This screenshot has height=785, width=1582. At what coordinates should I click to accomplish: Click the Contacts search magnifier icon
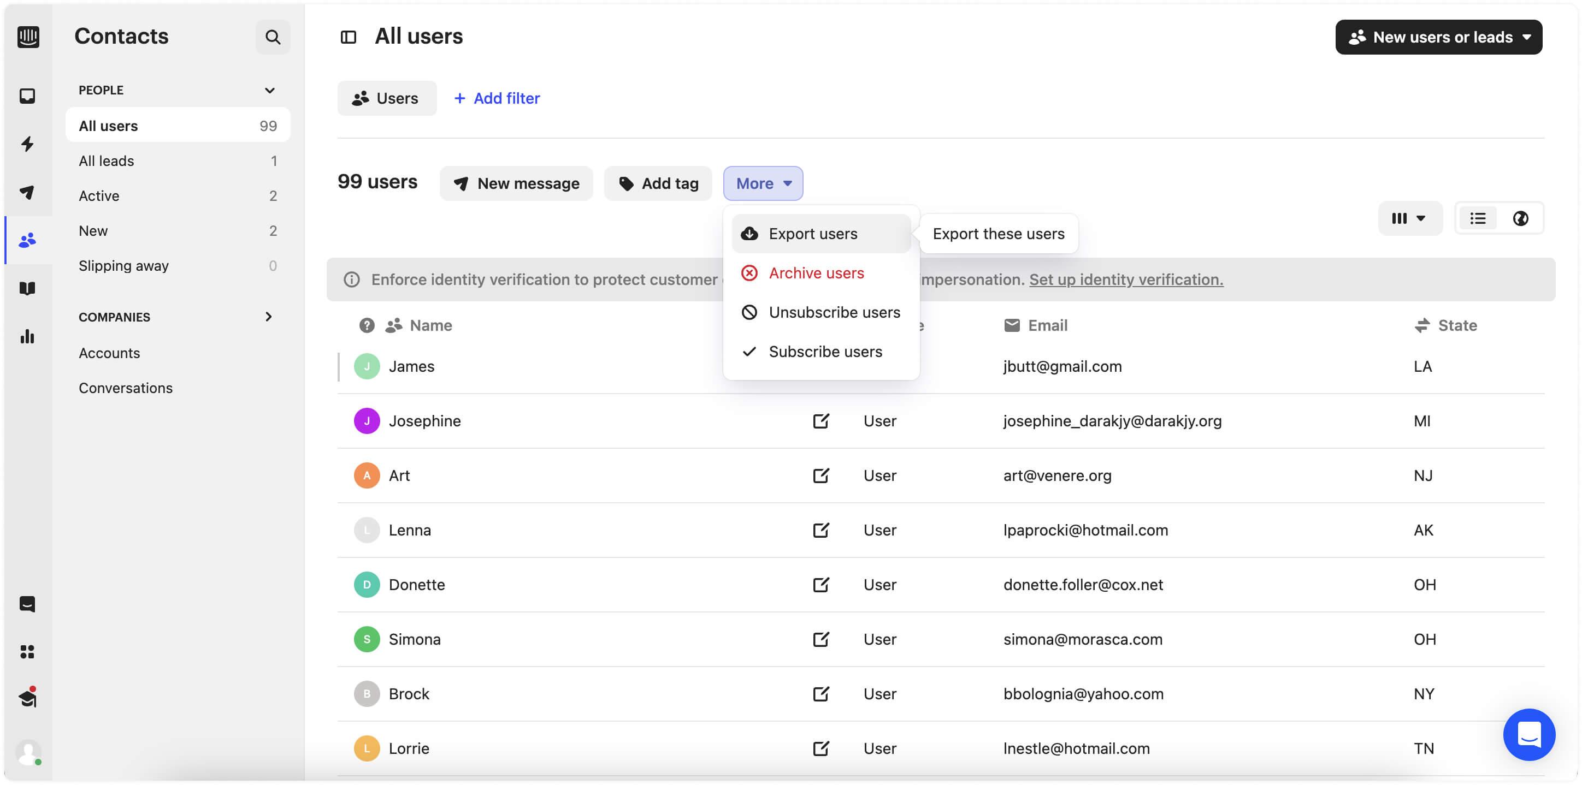coord(273,37)
